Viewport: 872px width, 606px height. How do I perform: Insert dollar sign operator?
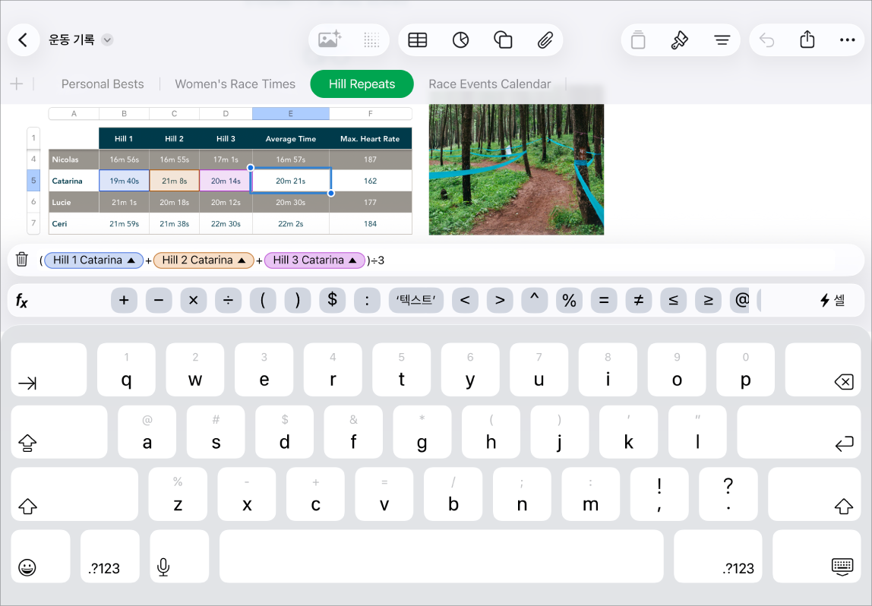(333, 300)
